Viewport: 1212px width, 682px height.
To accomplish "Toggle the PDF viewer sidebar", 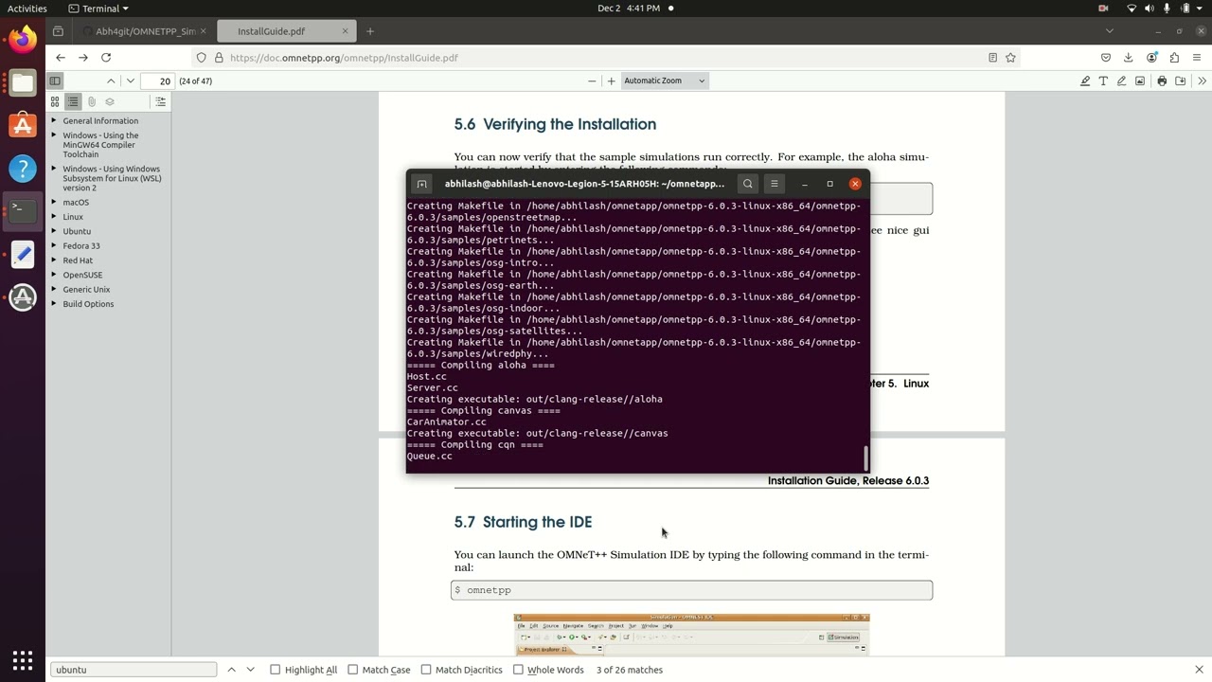I will click(55, 81).
